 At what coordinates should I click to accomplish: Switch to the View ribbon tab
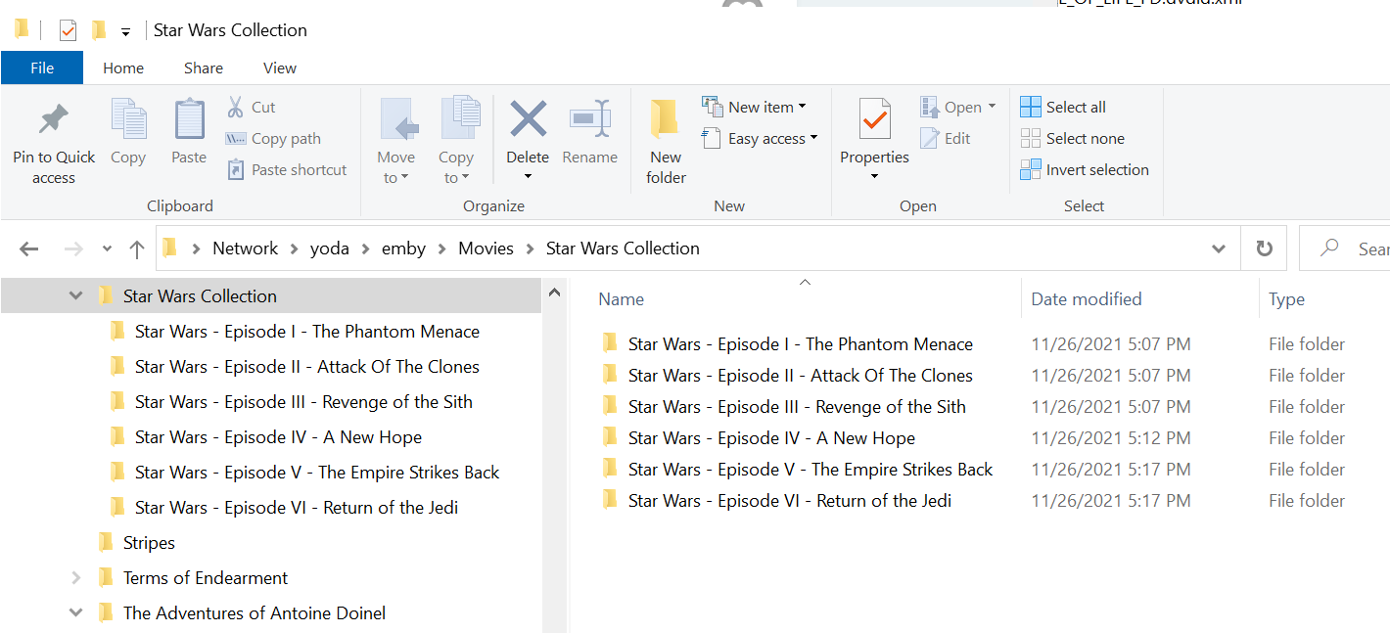279,68
